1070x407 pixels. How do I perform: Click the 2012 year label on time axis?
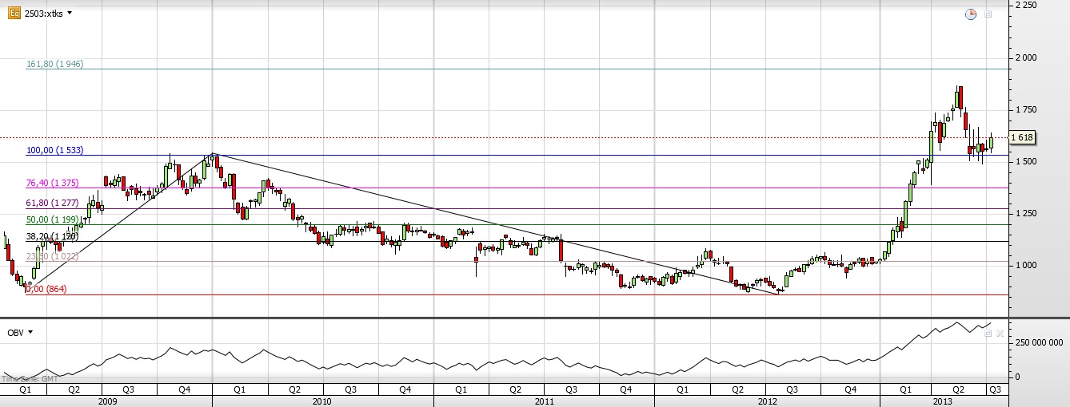pos(767,401)
